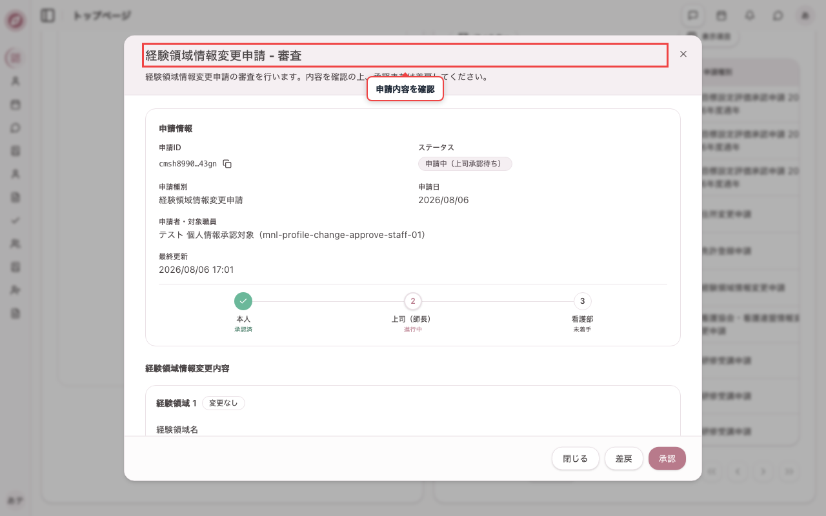
Task: Go to the last page of the background list
Action: point(789,471)
